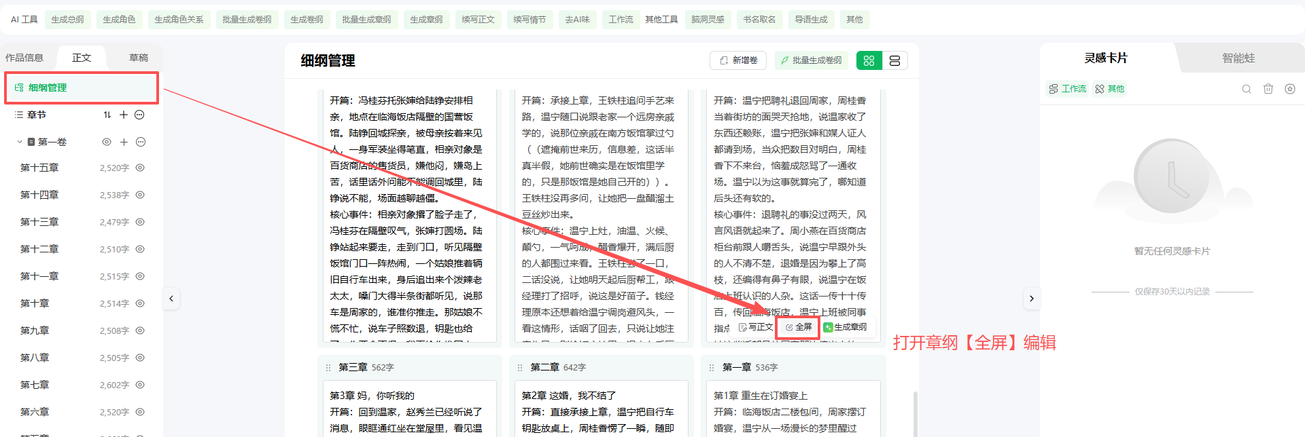The image size is (1305, 437).
Task: Toggle the eye icon for 第十四章
Action: [140, 195]
